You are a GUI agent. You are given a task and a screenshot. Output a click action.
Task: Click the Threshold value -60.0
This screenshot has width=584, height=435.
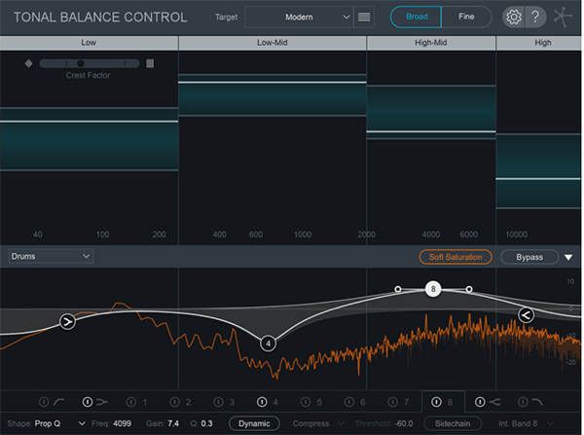pyautogui.click(x=404, y=423)
